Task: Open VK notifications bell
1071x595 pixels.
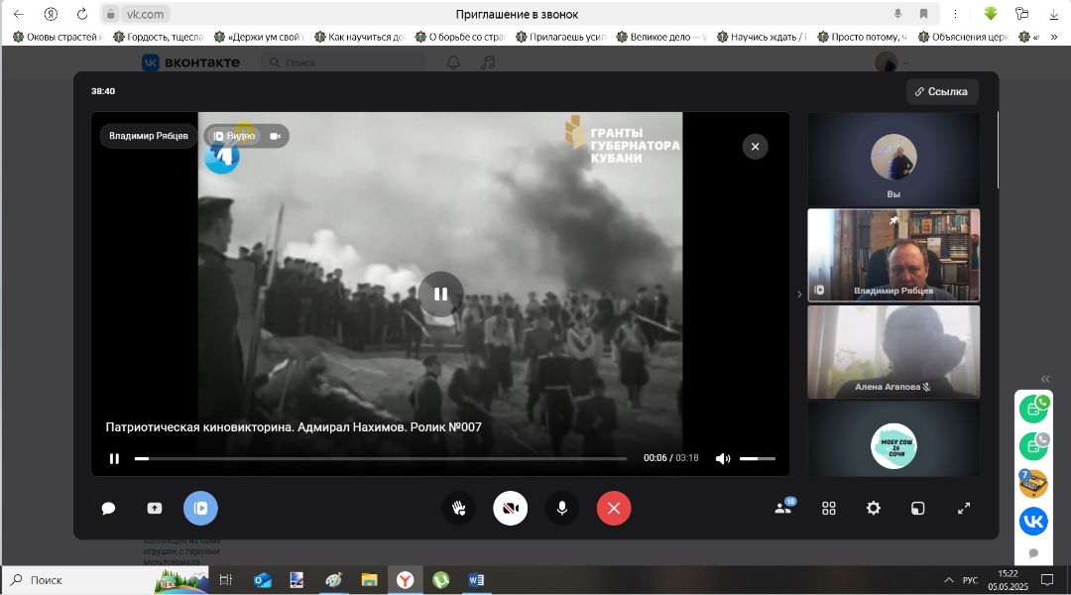Action: pyautogui.click(x=453, y=62)
